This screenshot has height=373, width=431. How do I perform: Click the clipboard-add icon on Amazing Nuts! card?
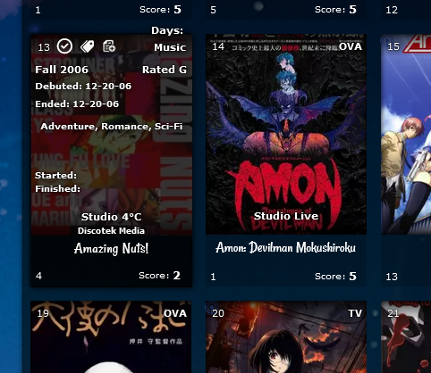tap(109, 46)
